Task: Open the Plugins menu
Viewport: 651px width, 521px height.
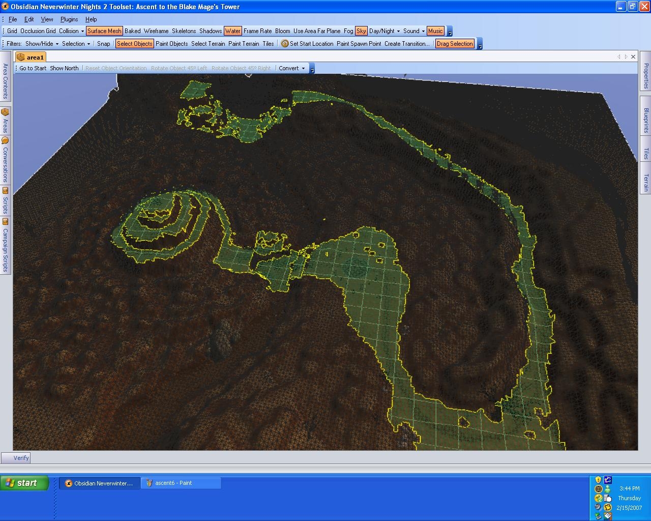Action: click(x=69, y=19)
